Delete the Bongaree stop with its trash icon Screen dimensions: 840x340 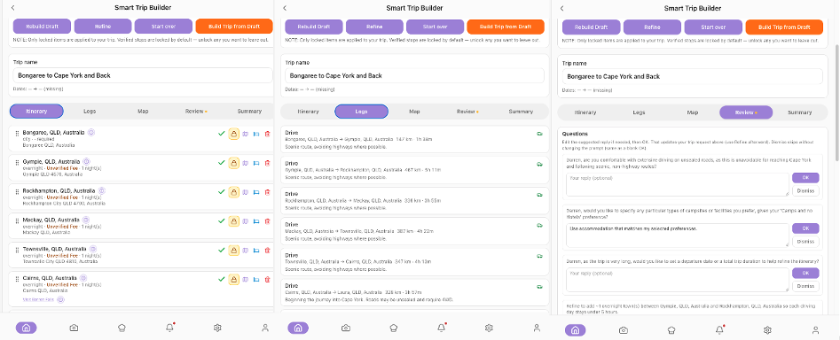click(267, 134)
